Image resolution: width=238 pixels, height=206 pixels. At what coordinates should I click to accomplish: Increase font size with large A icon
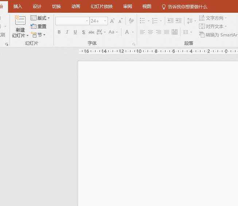coord(112,21)
